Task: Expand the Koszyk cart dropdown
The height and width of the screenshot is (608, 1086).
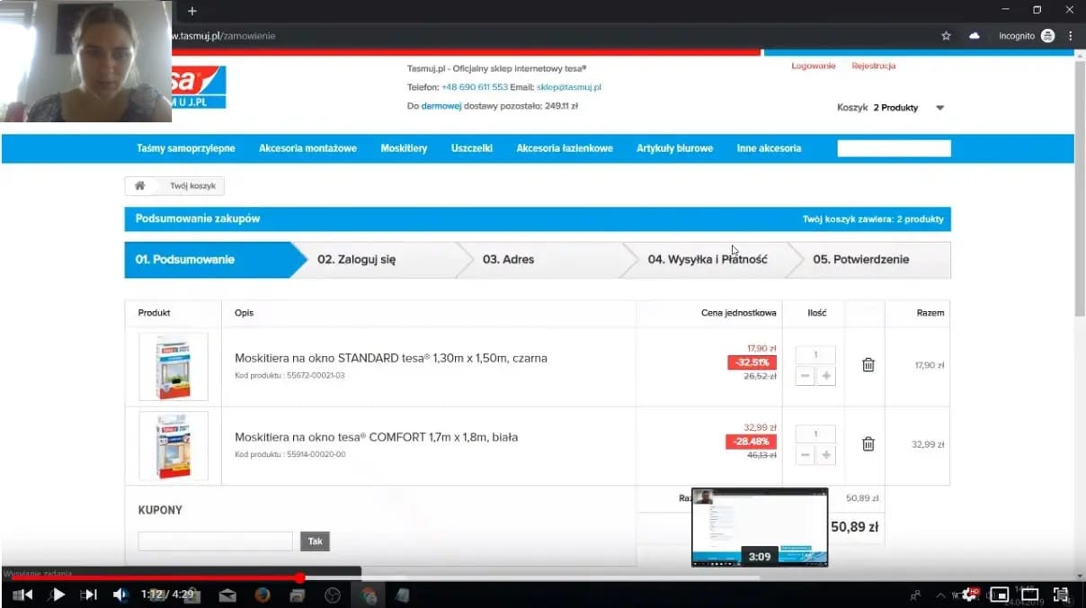Action: [x=939, y=108]
